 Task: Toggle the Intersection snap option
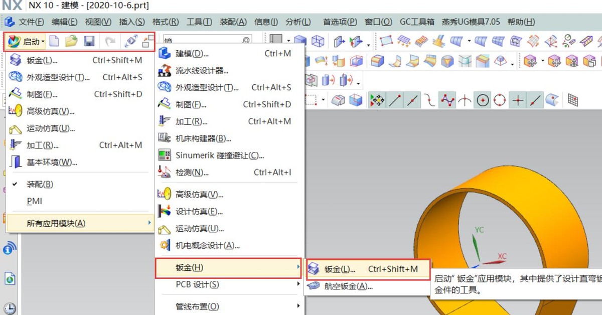[x=465, y=100]
